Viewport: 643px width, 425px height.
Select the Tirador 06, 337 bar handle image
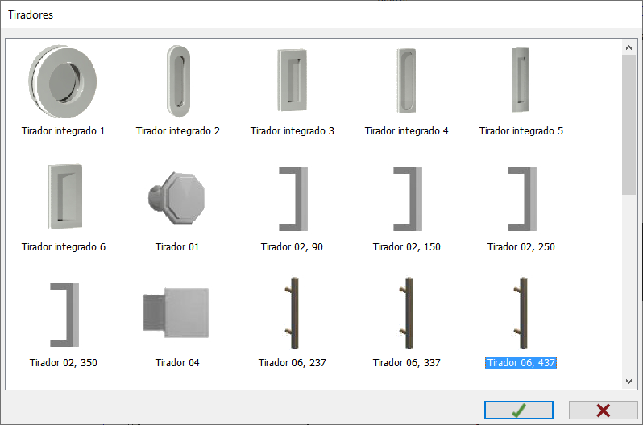coord(407,312)
